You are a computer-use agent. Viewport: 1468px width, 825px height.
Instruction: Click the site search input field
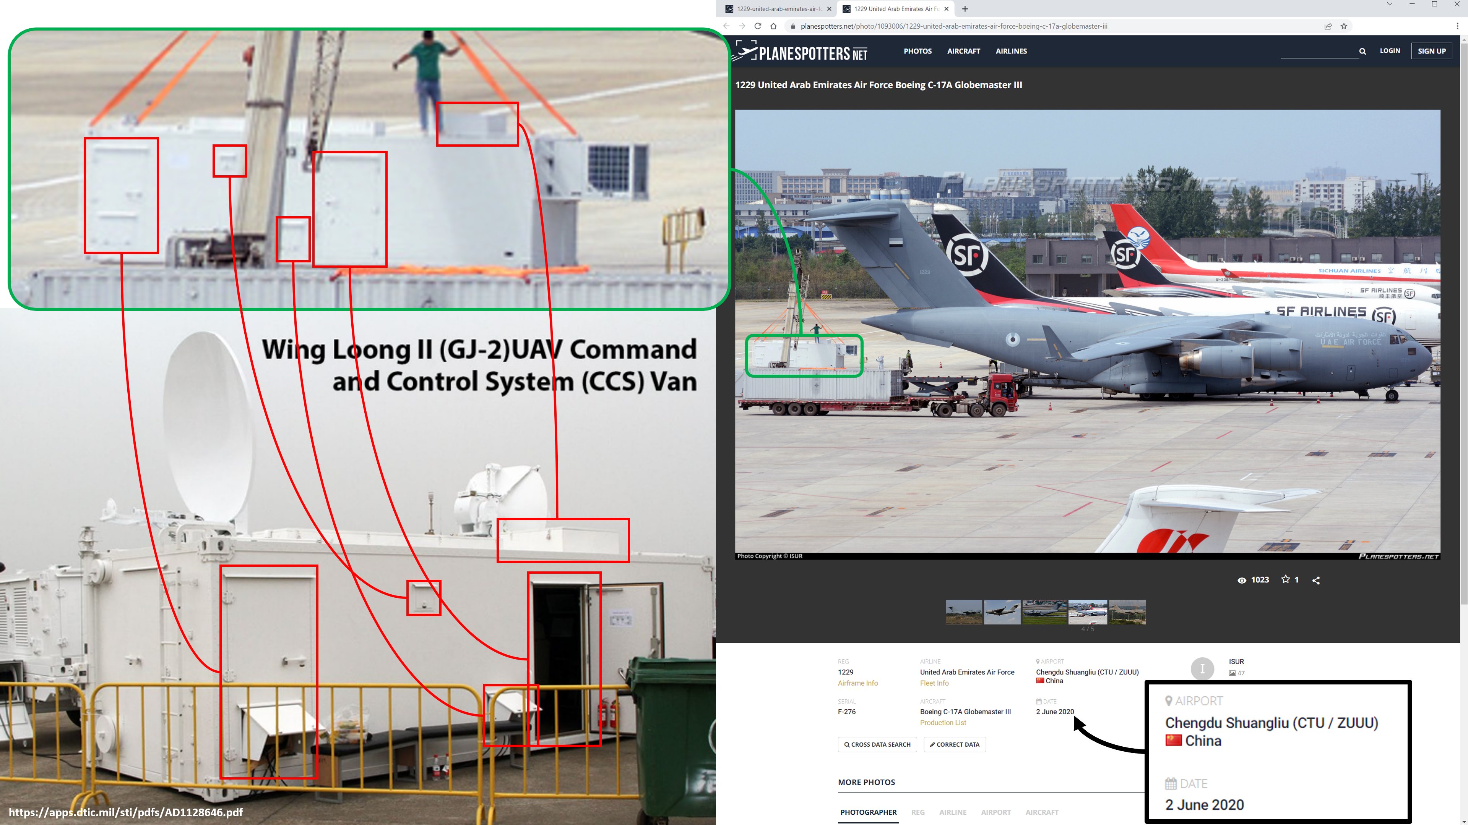[1319, 51]
